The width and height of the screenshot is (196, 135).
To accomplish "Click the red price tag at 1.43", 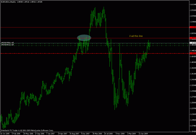I will pyautogui.click(x=193, y=53).
